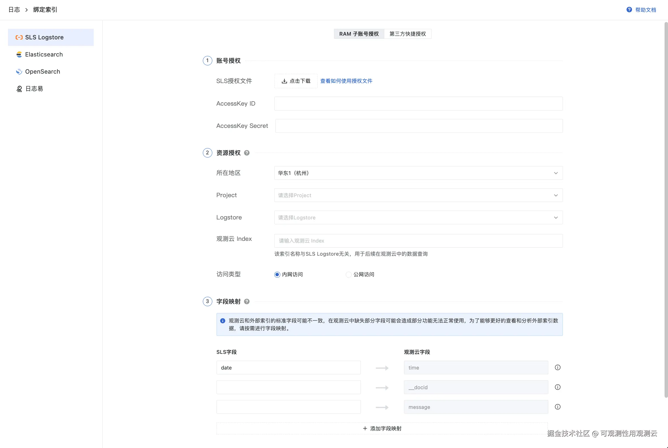The height and width of the screenshot is (448, 668).
Task: Click the page vertical scrollbar
Action: pos(666,210)
